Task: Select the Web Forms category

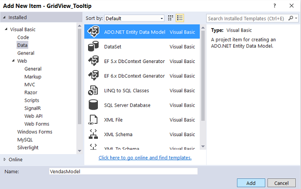Action: point(37,124)
